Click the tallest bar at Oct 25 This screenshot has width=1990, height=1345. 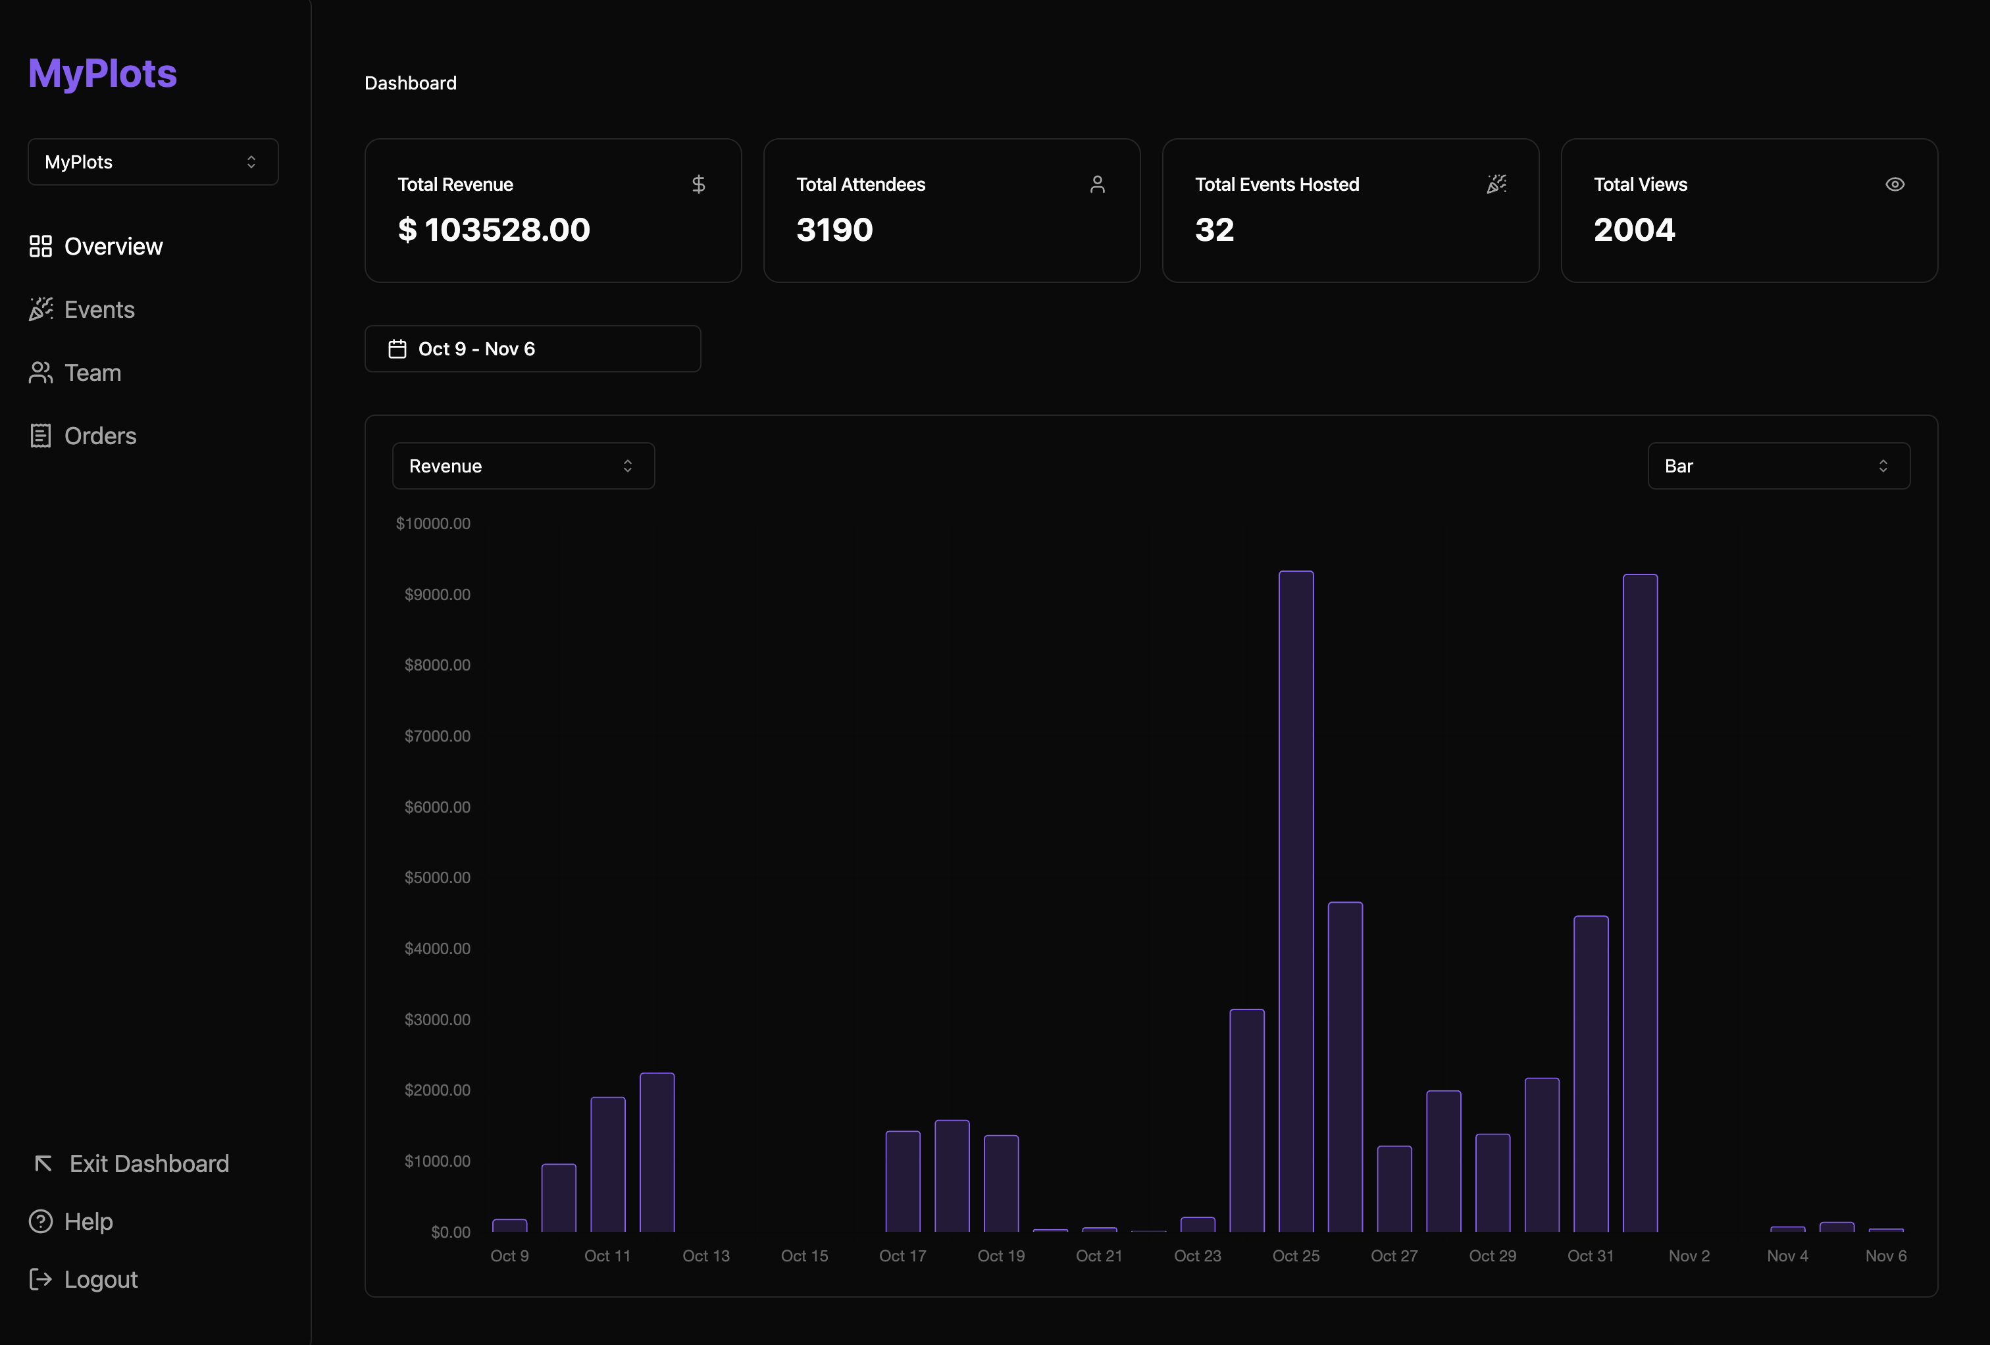[x=1296, y=901]
